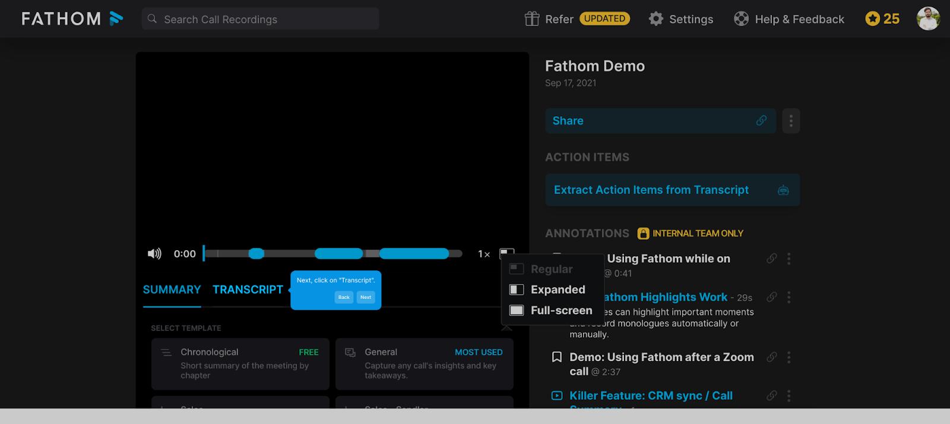
Task: Mute the video with the speaker icon
Action: [x=154, y=254]
